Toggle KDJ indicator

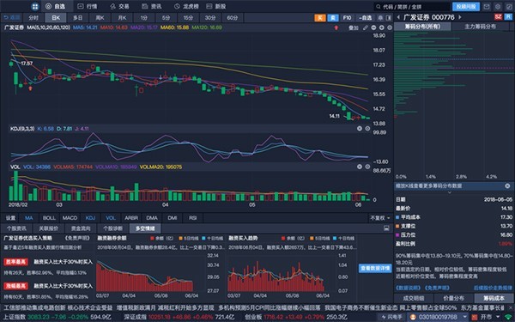click(x=90, y=218)
